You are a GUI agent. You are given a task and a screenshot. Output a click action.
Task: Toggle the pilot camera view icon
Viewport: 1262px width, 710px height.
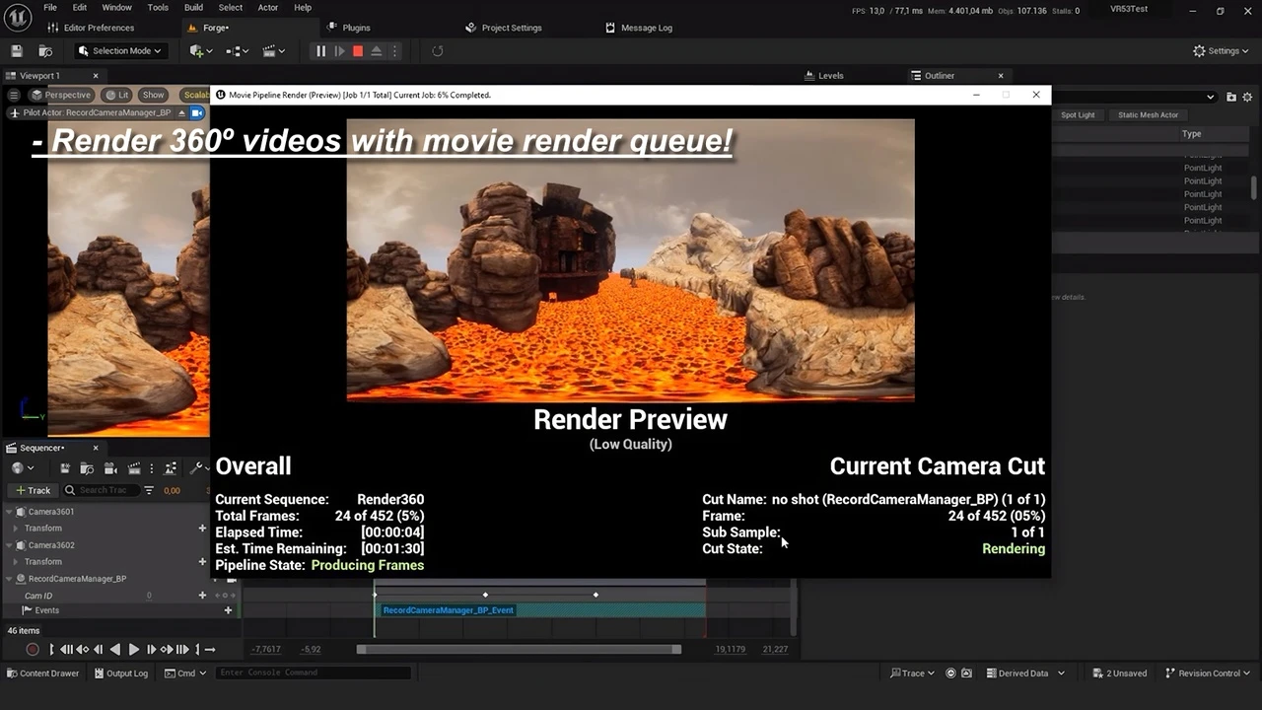pos(197,113)
